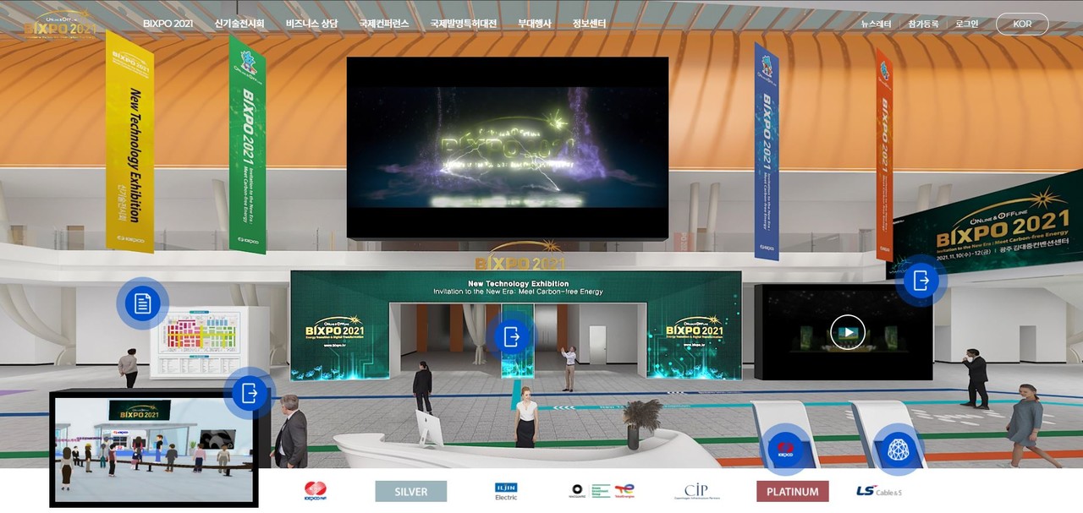Viewport: 1083px width, 513px height.
Task: Click the 뉴스레터 link
Action: pos(876,24)
